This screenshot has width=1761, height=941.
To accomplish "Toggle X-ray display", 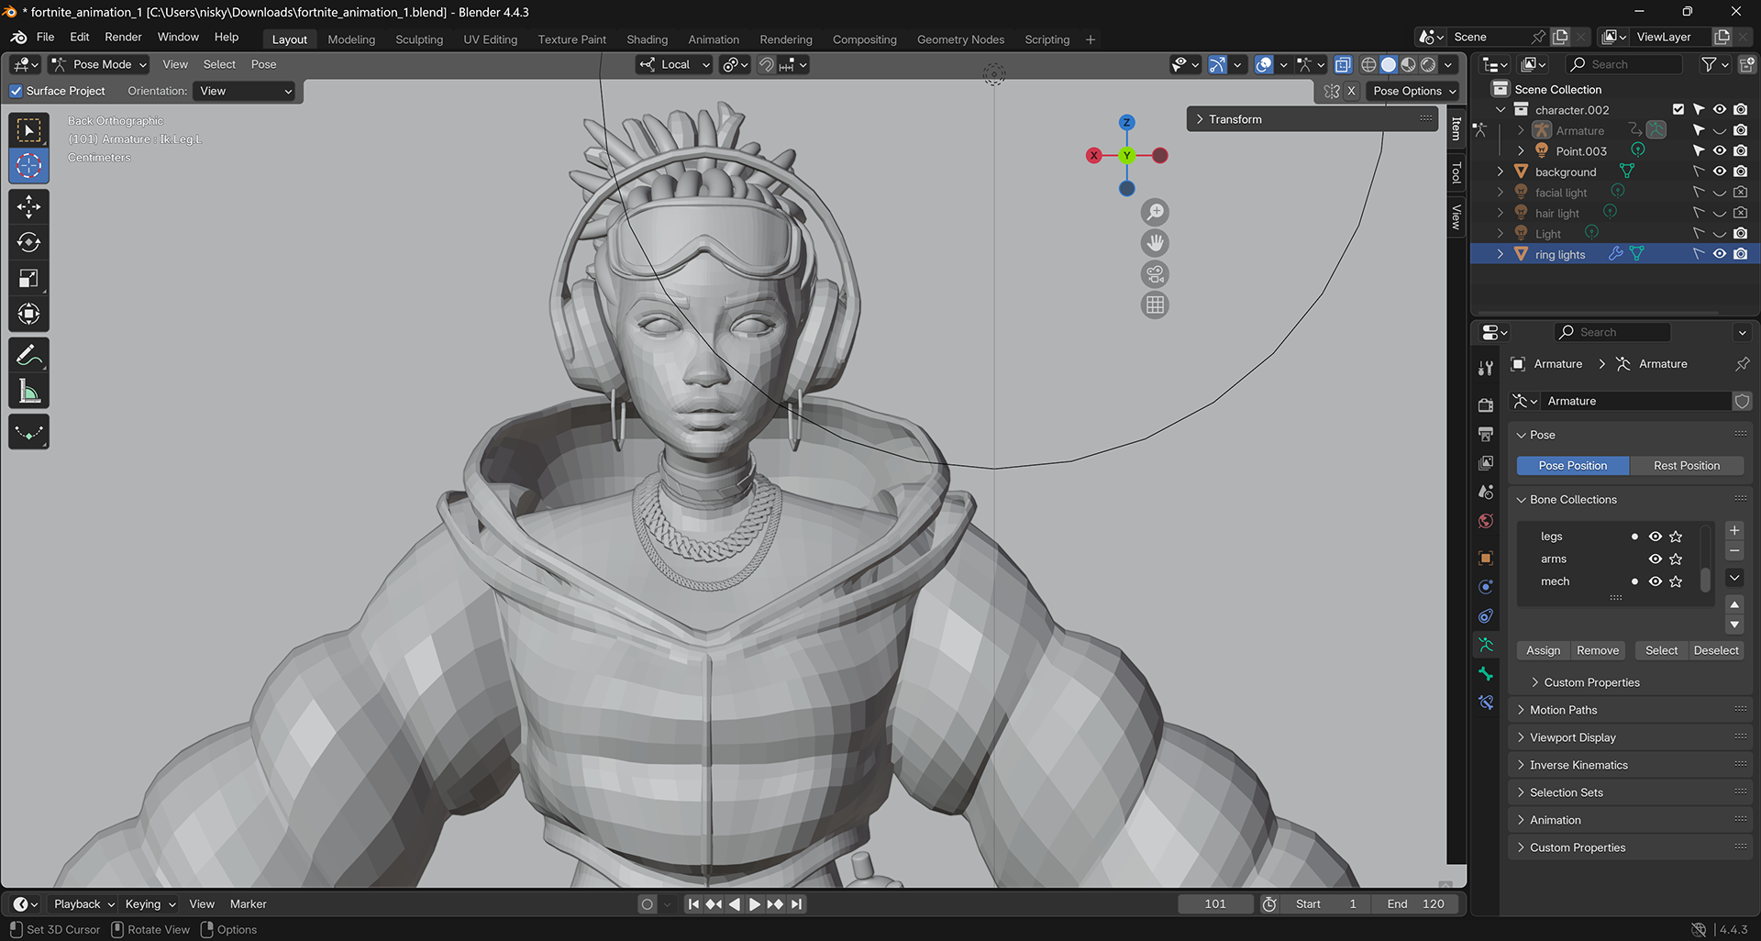I will [x=1343, y=64].
